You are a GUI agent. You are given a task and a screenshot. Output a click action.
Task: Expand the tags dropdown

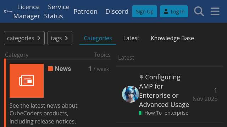click(60, 38)
